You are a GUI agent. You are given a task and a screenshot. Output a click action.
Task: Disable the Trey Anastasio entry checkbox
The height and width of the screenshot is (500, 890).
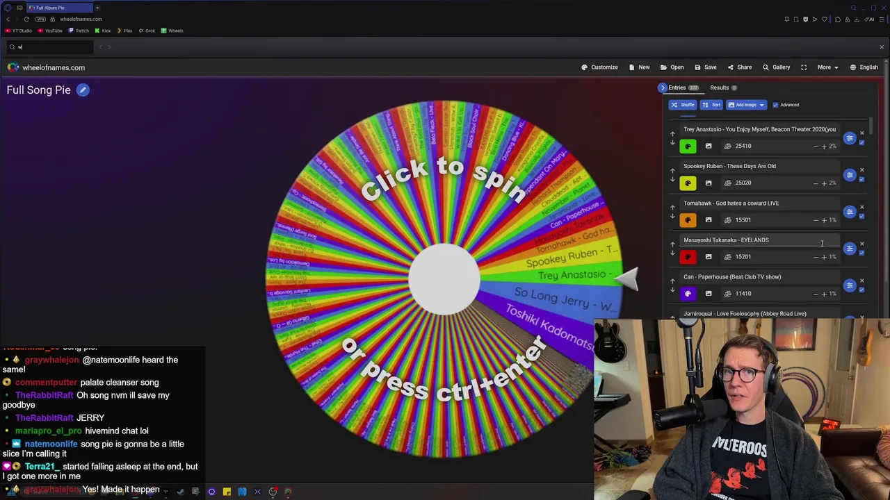click(x=861, y=143)
